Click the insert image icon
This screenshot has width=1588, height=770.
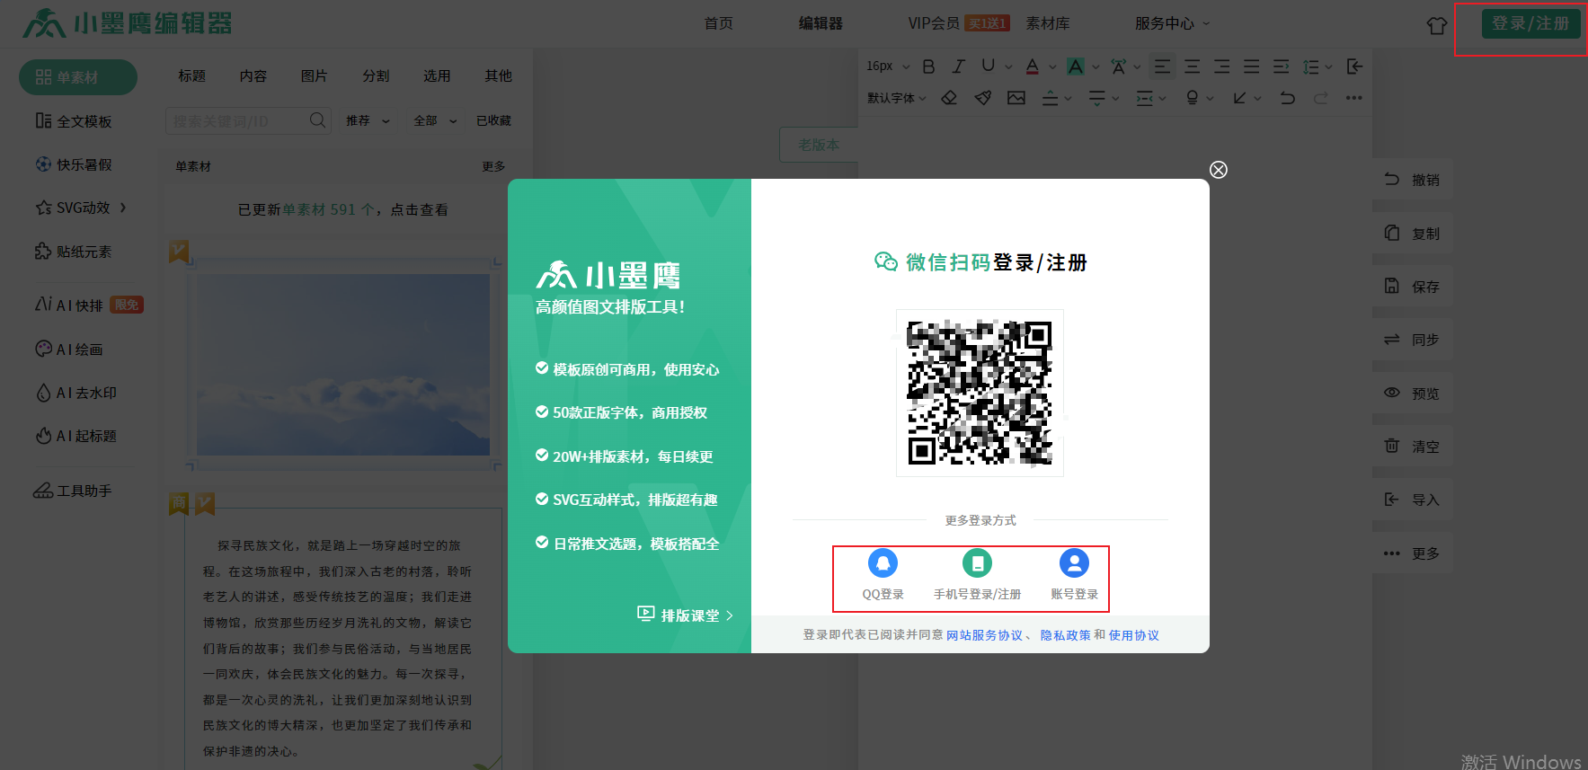tap(1016, 98)
